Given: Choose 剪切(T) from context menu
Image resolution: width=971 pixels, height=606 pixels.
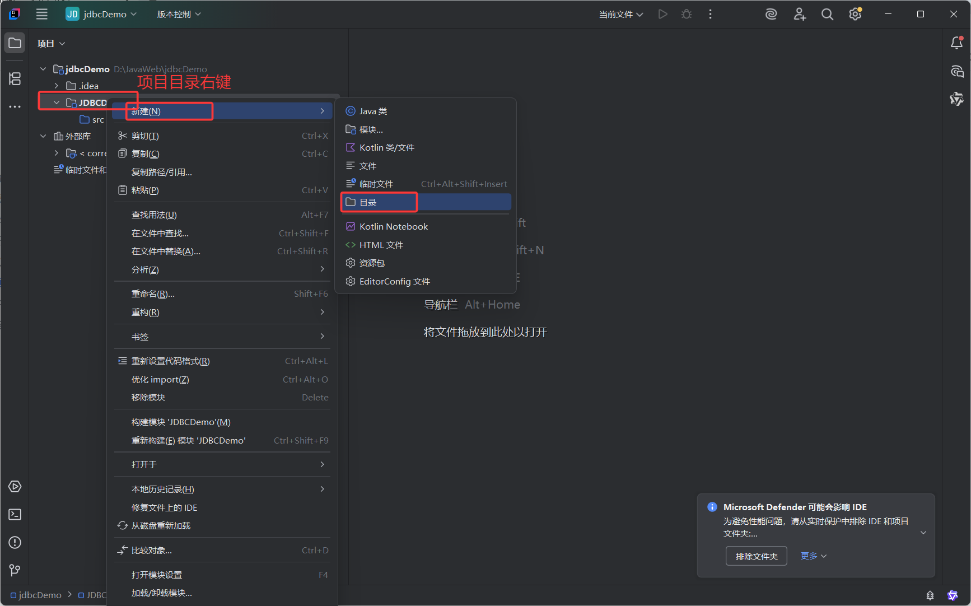Looking at the screenshot, I should (222, 136).
